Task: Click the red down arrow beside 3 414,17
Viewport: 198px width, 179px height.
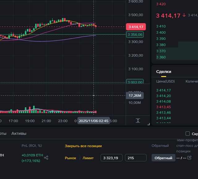Action: (184, 15)
